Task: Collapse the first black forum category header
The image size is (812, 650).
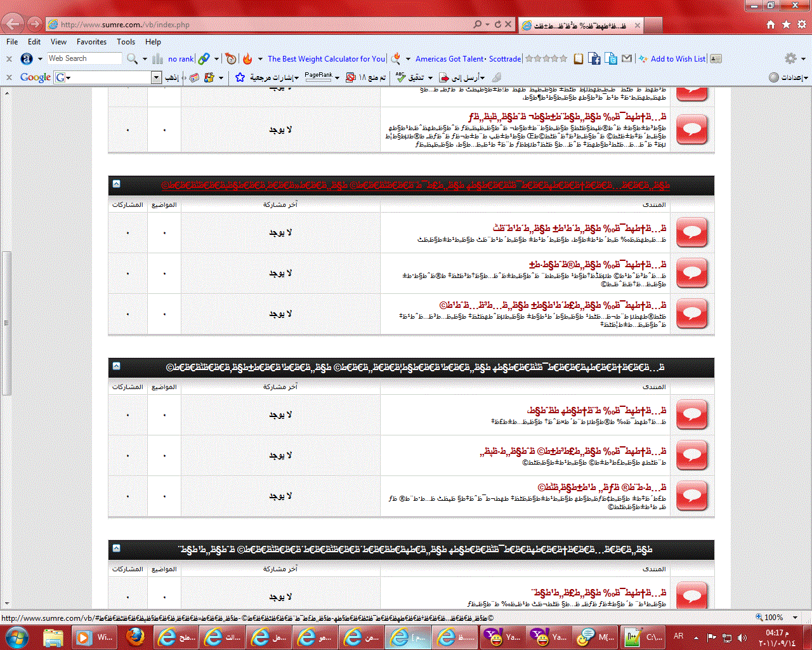Action: click(x=116, y=184)
